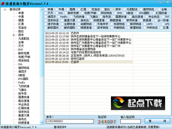Pick the DHL radio button
The width and height of the screenshot is (172, 129).
57,13
